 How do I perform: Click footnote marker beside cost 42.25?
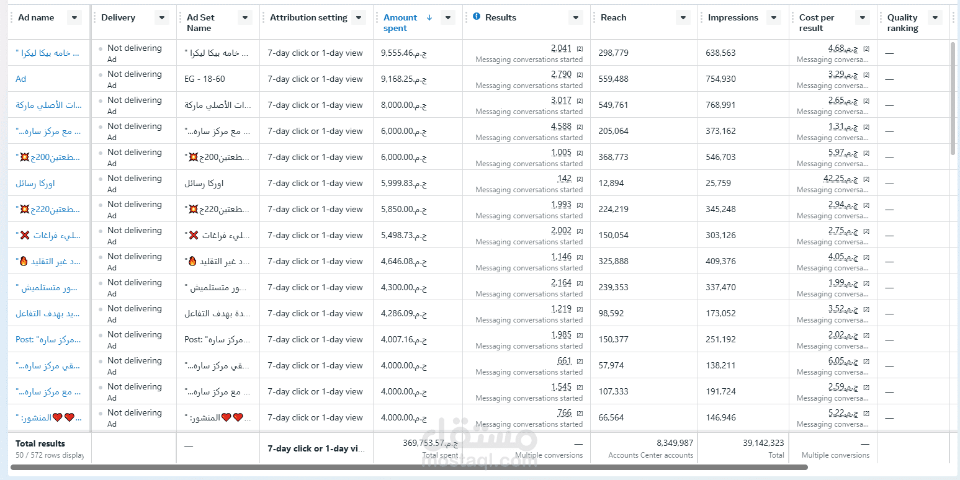coord(866,179)
